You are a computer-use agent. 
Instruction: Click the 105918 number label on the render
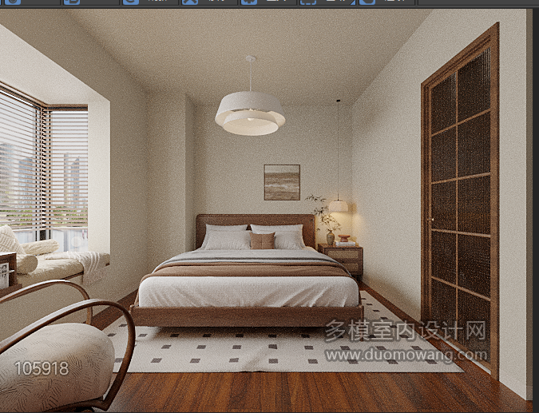42,368
